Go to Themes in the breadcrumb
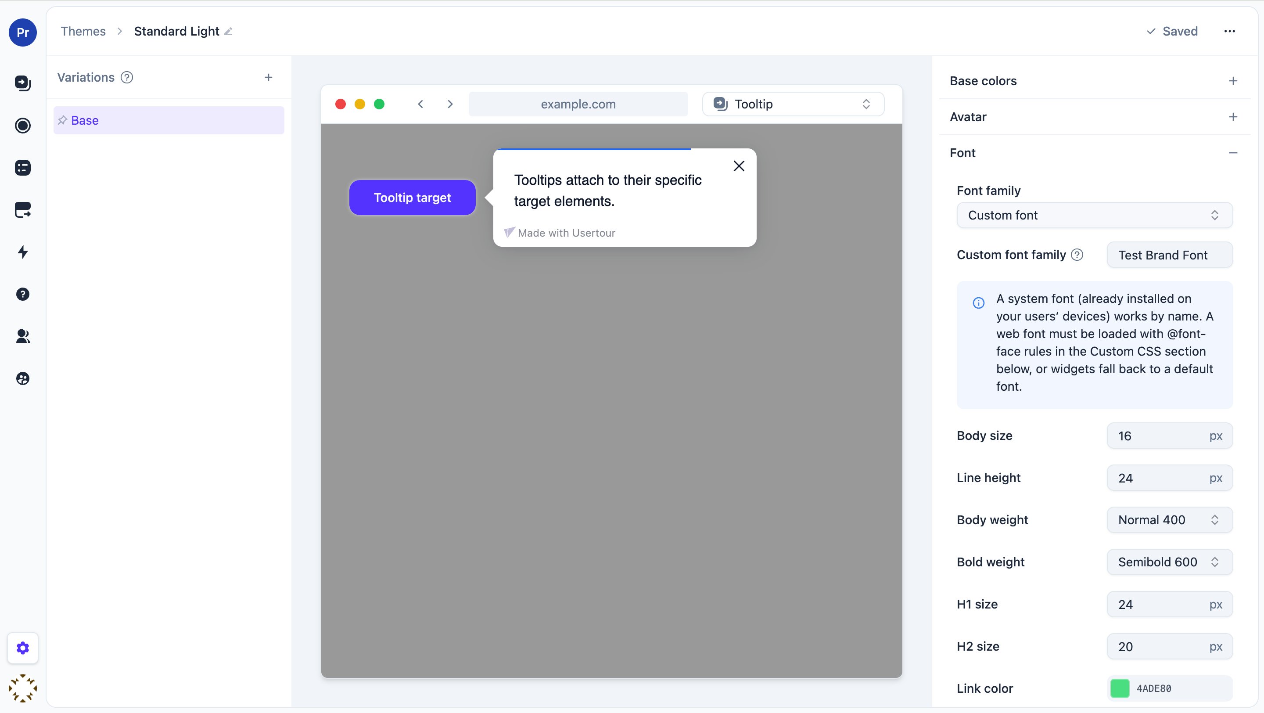 point(83,32)
